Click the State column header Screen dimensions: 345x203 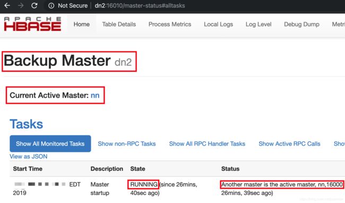pyautogui.click(x=137, y=168)
